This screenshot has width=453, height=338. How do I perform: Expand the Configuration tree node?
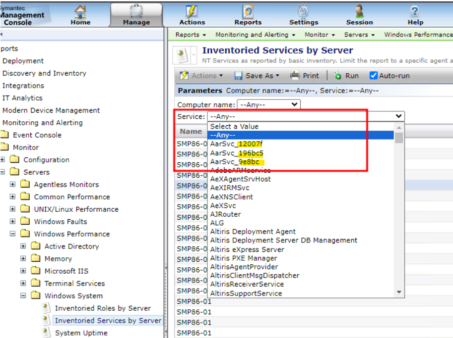click(2, 159)
